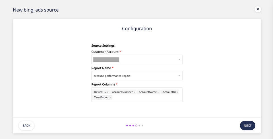This screenshot has width=273, height=139.
Task: Select the current fourth step indicator
Action: [136, 126]
